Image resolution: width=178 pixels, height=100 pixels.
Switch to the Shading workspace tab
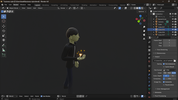point(84,5)
